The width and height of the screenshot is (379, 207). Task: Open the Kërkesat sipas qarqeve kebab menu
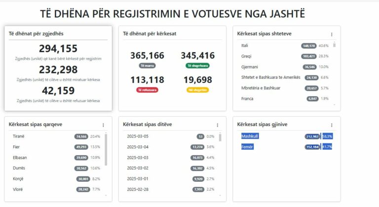tap(103, 125)
